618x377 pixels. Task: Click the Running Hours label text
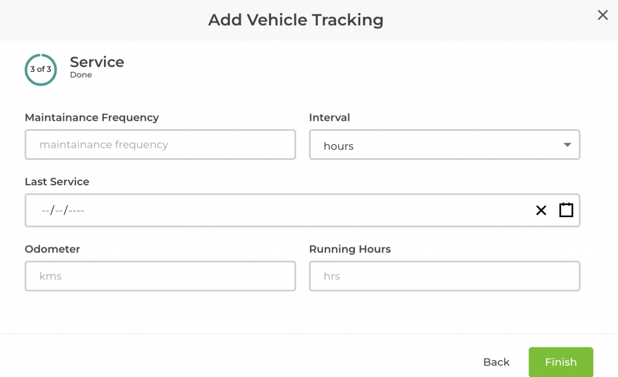click(350, 249)
